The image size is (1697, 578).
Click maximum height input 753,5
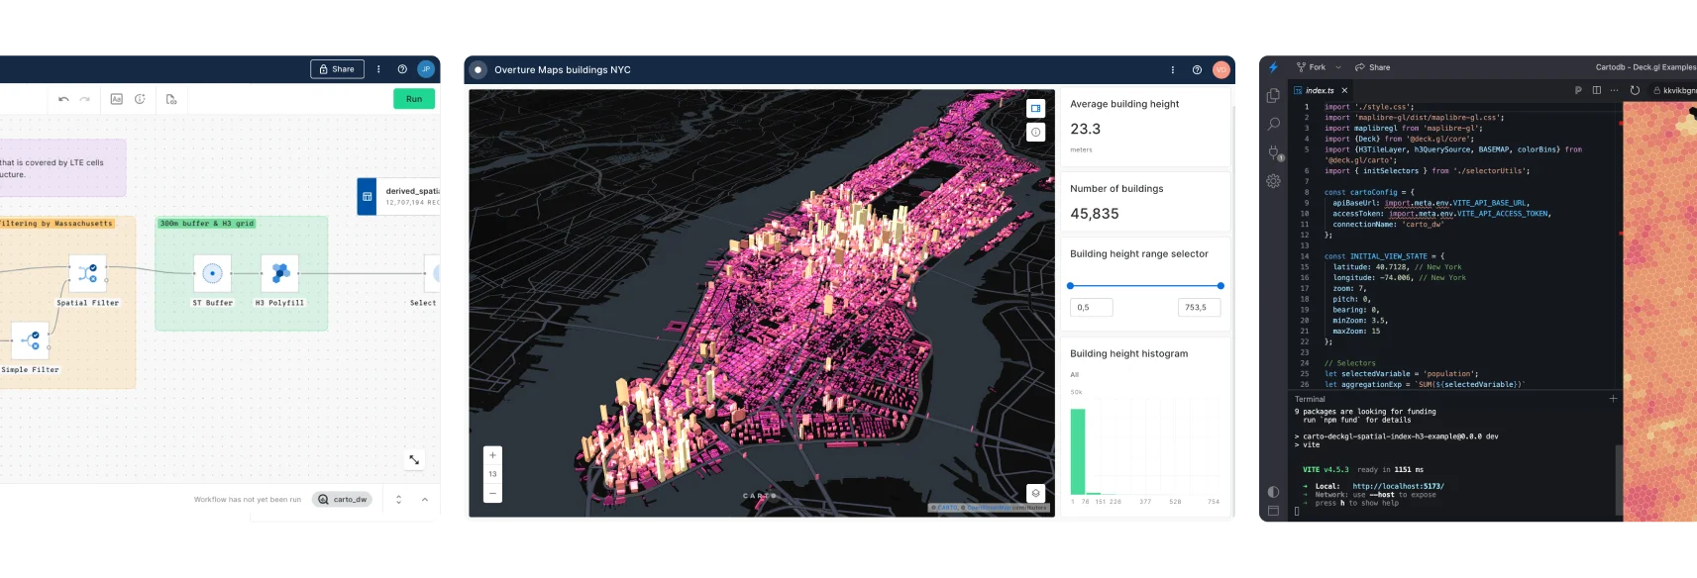1200,308
